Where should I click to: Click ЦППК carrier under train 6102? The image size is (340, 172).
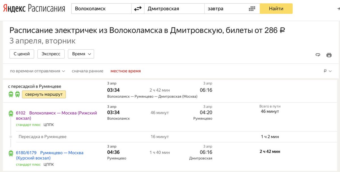coord(49,124)
